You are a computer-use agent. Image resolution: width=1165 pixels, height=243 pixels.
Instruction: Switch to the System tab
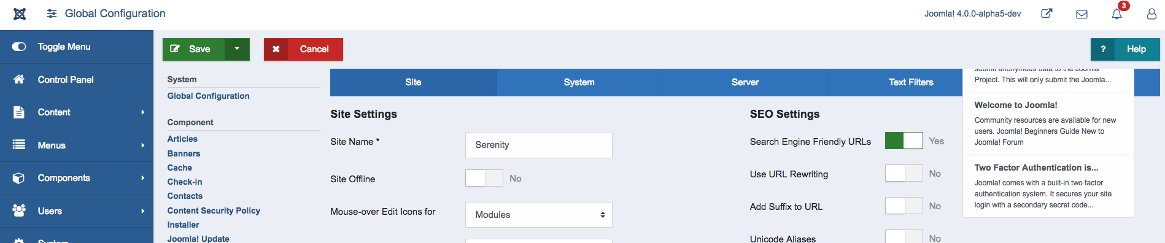tap(579, 82)
